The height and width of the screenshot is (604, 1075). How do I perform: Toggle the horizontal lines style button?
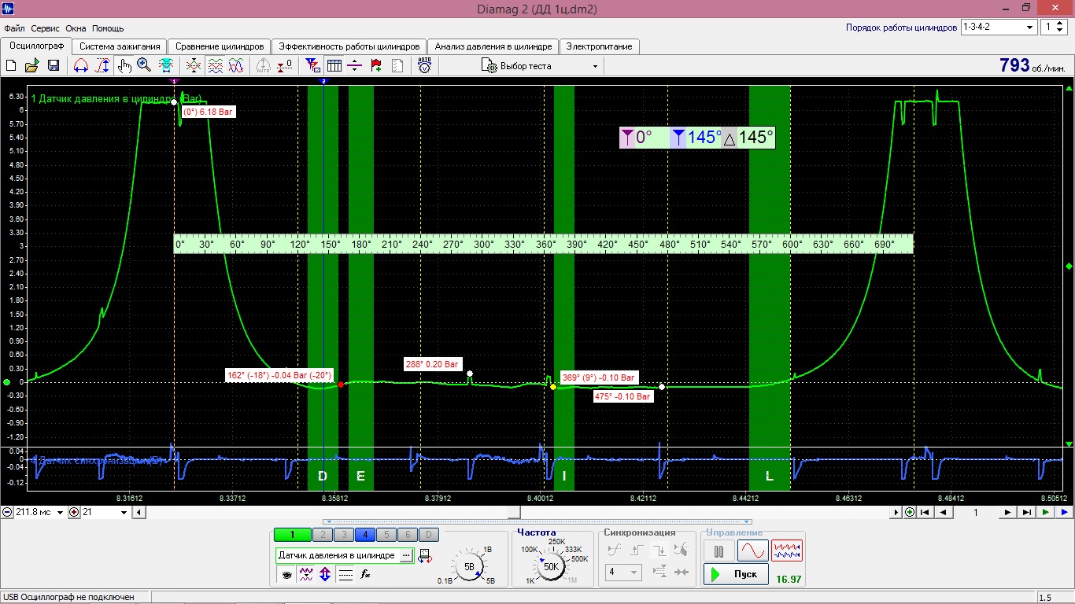point(345,574)
